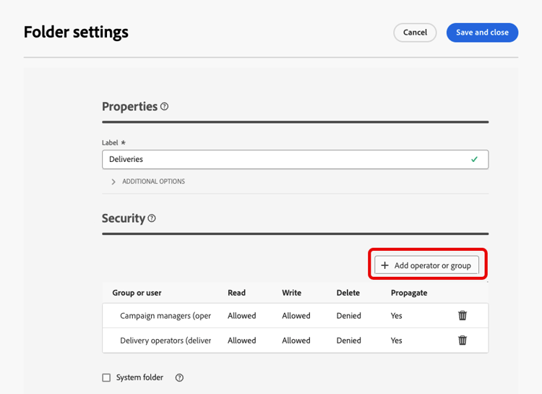The width and height of the screenshot is (542, 394).
Task: Click the Propagate column header
Action: [x=409, y=293]
